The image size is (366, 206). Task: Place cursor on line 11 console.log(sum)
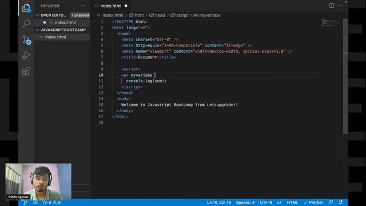tap(146, 81)
